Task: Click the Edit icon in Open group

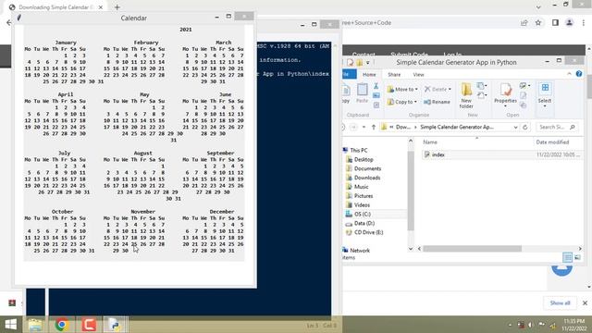Action: tap(523, 95)
